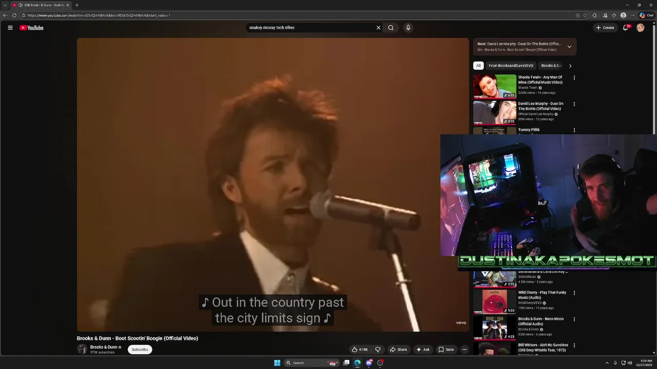Expand the Next up playlist panel chevron
Image resolution: width=657 pixels, height=369 pixels.
tap(569, 47)
